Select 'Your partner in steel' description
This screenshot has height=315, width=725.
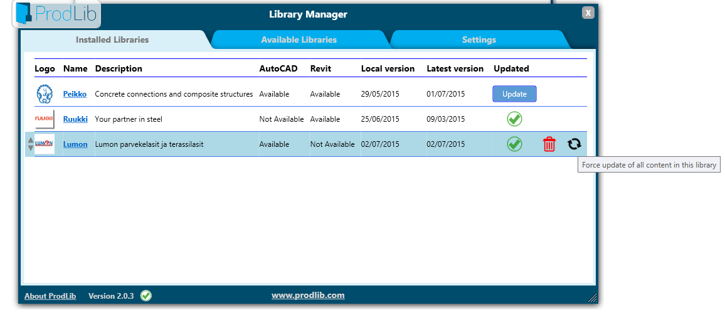click(x=129, y=119)
